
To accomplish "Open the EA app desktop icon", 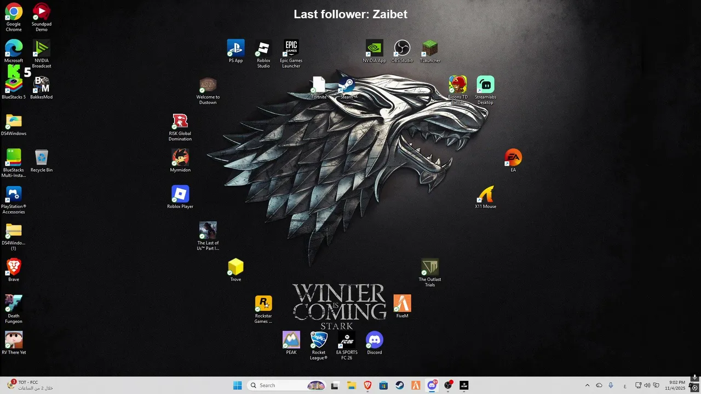I will [x=513, y=161].
